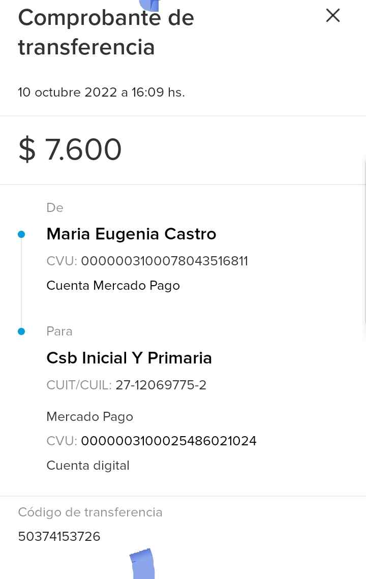
Task: Tap the blue shape at the top edge
Action: coord(150,5)
